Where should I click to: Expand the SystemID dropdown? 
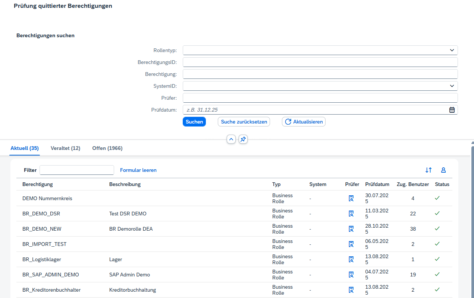(x=452, y=86)
